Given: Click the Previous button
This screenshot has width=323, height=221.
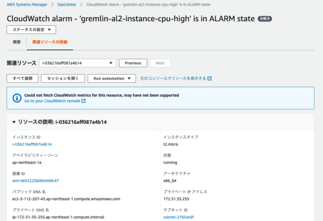Looking at the screenshot, I should [133, 63].
